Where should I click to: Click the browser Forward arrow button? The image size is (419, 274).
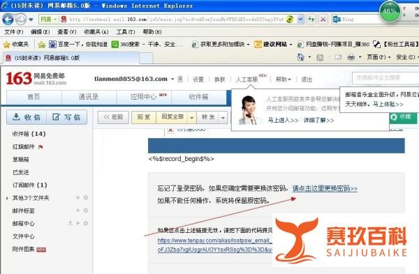coord(21,20)
